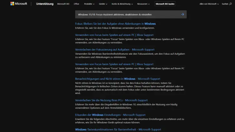Open 'Benachrichtigungen und Nicht stören in Windows' result
The height and width of the screenshot is (132, 235).
coord(118,79)
